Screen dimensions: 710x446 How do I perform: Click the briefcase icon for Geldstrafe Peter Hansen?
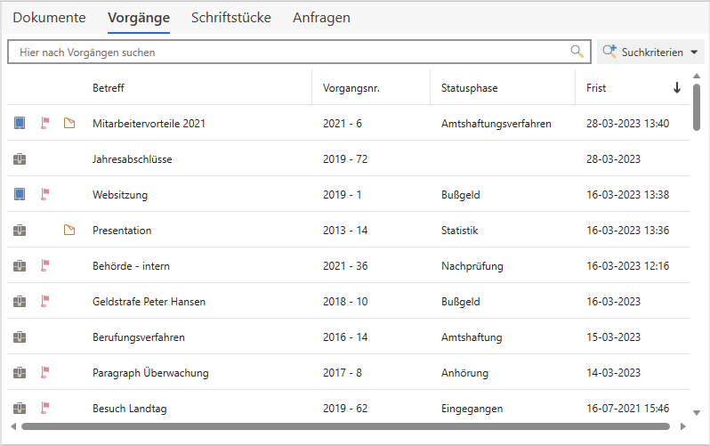20,301
